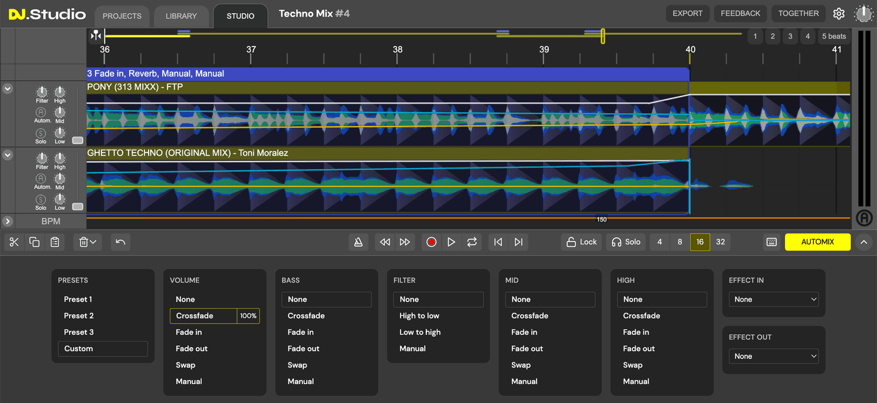Switch to the PROJECTS tab
Viewport: 877px width, 403px height.
pos(122,16)
